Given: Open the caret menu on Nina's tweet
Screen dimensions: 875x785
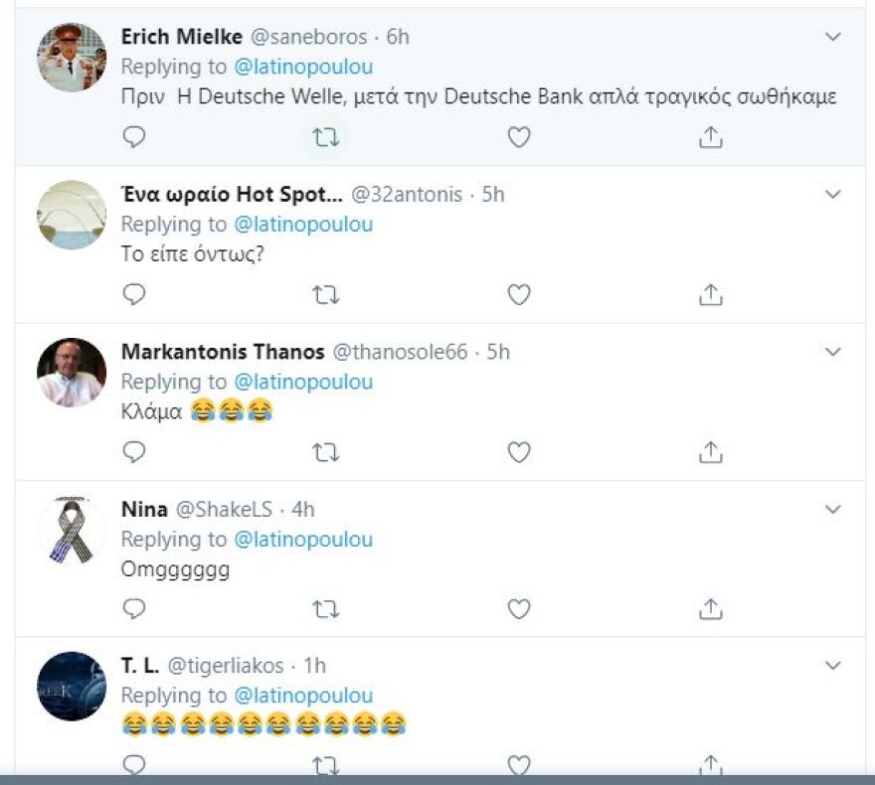Looking at the screenshot, I should point(833,509).
